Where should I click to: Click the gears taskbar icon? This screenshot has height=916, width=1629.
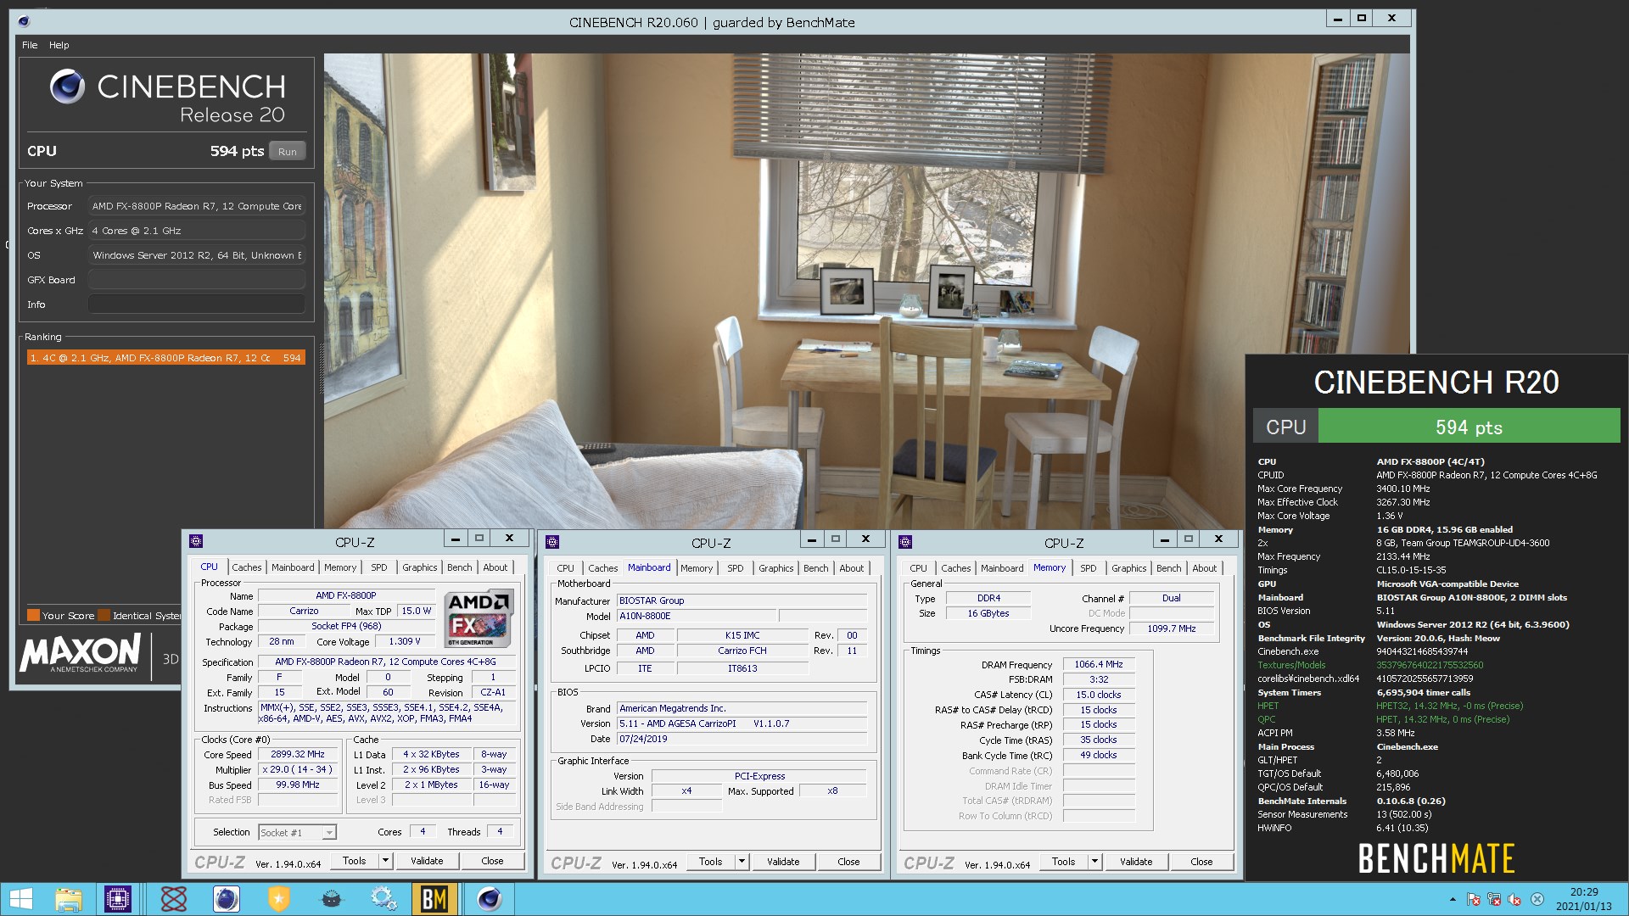click(383, 899)
